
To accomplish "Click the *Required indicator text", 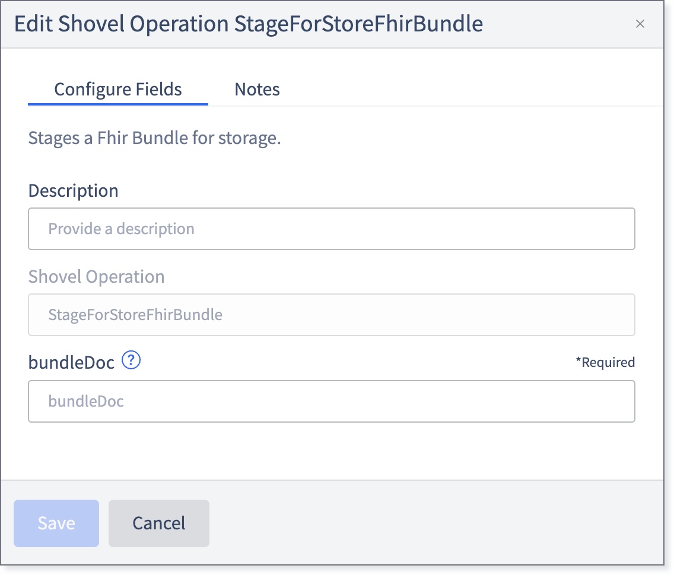I will [605, 362].
